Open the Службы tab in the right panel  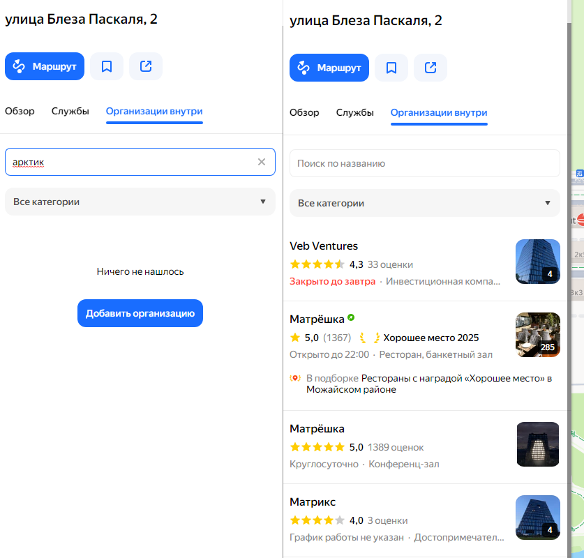tap(354, 112)
